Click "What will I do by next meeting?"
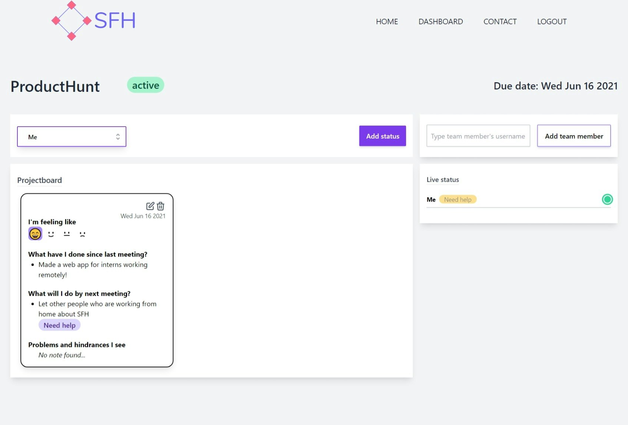The width and height of the screenshot is (628, 425). [x=79, y=294]
